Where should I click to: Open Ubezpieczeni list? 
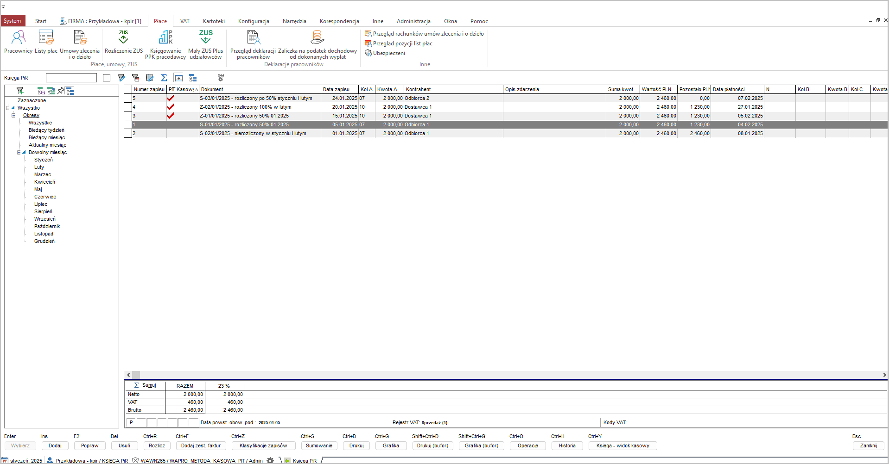point(385,53)
